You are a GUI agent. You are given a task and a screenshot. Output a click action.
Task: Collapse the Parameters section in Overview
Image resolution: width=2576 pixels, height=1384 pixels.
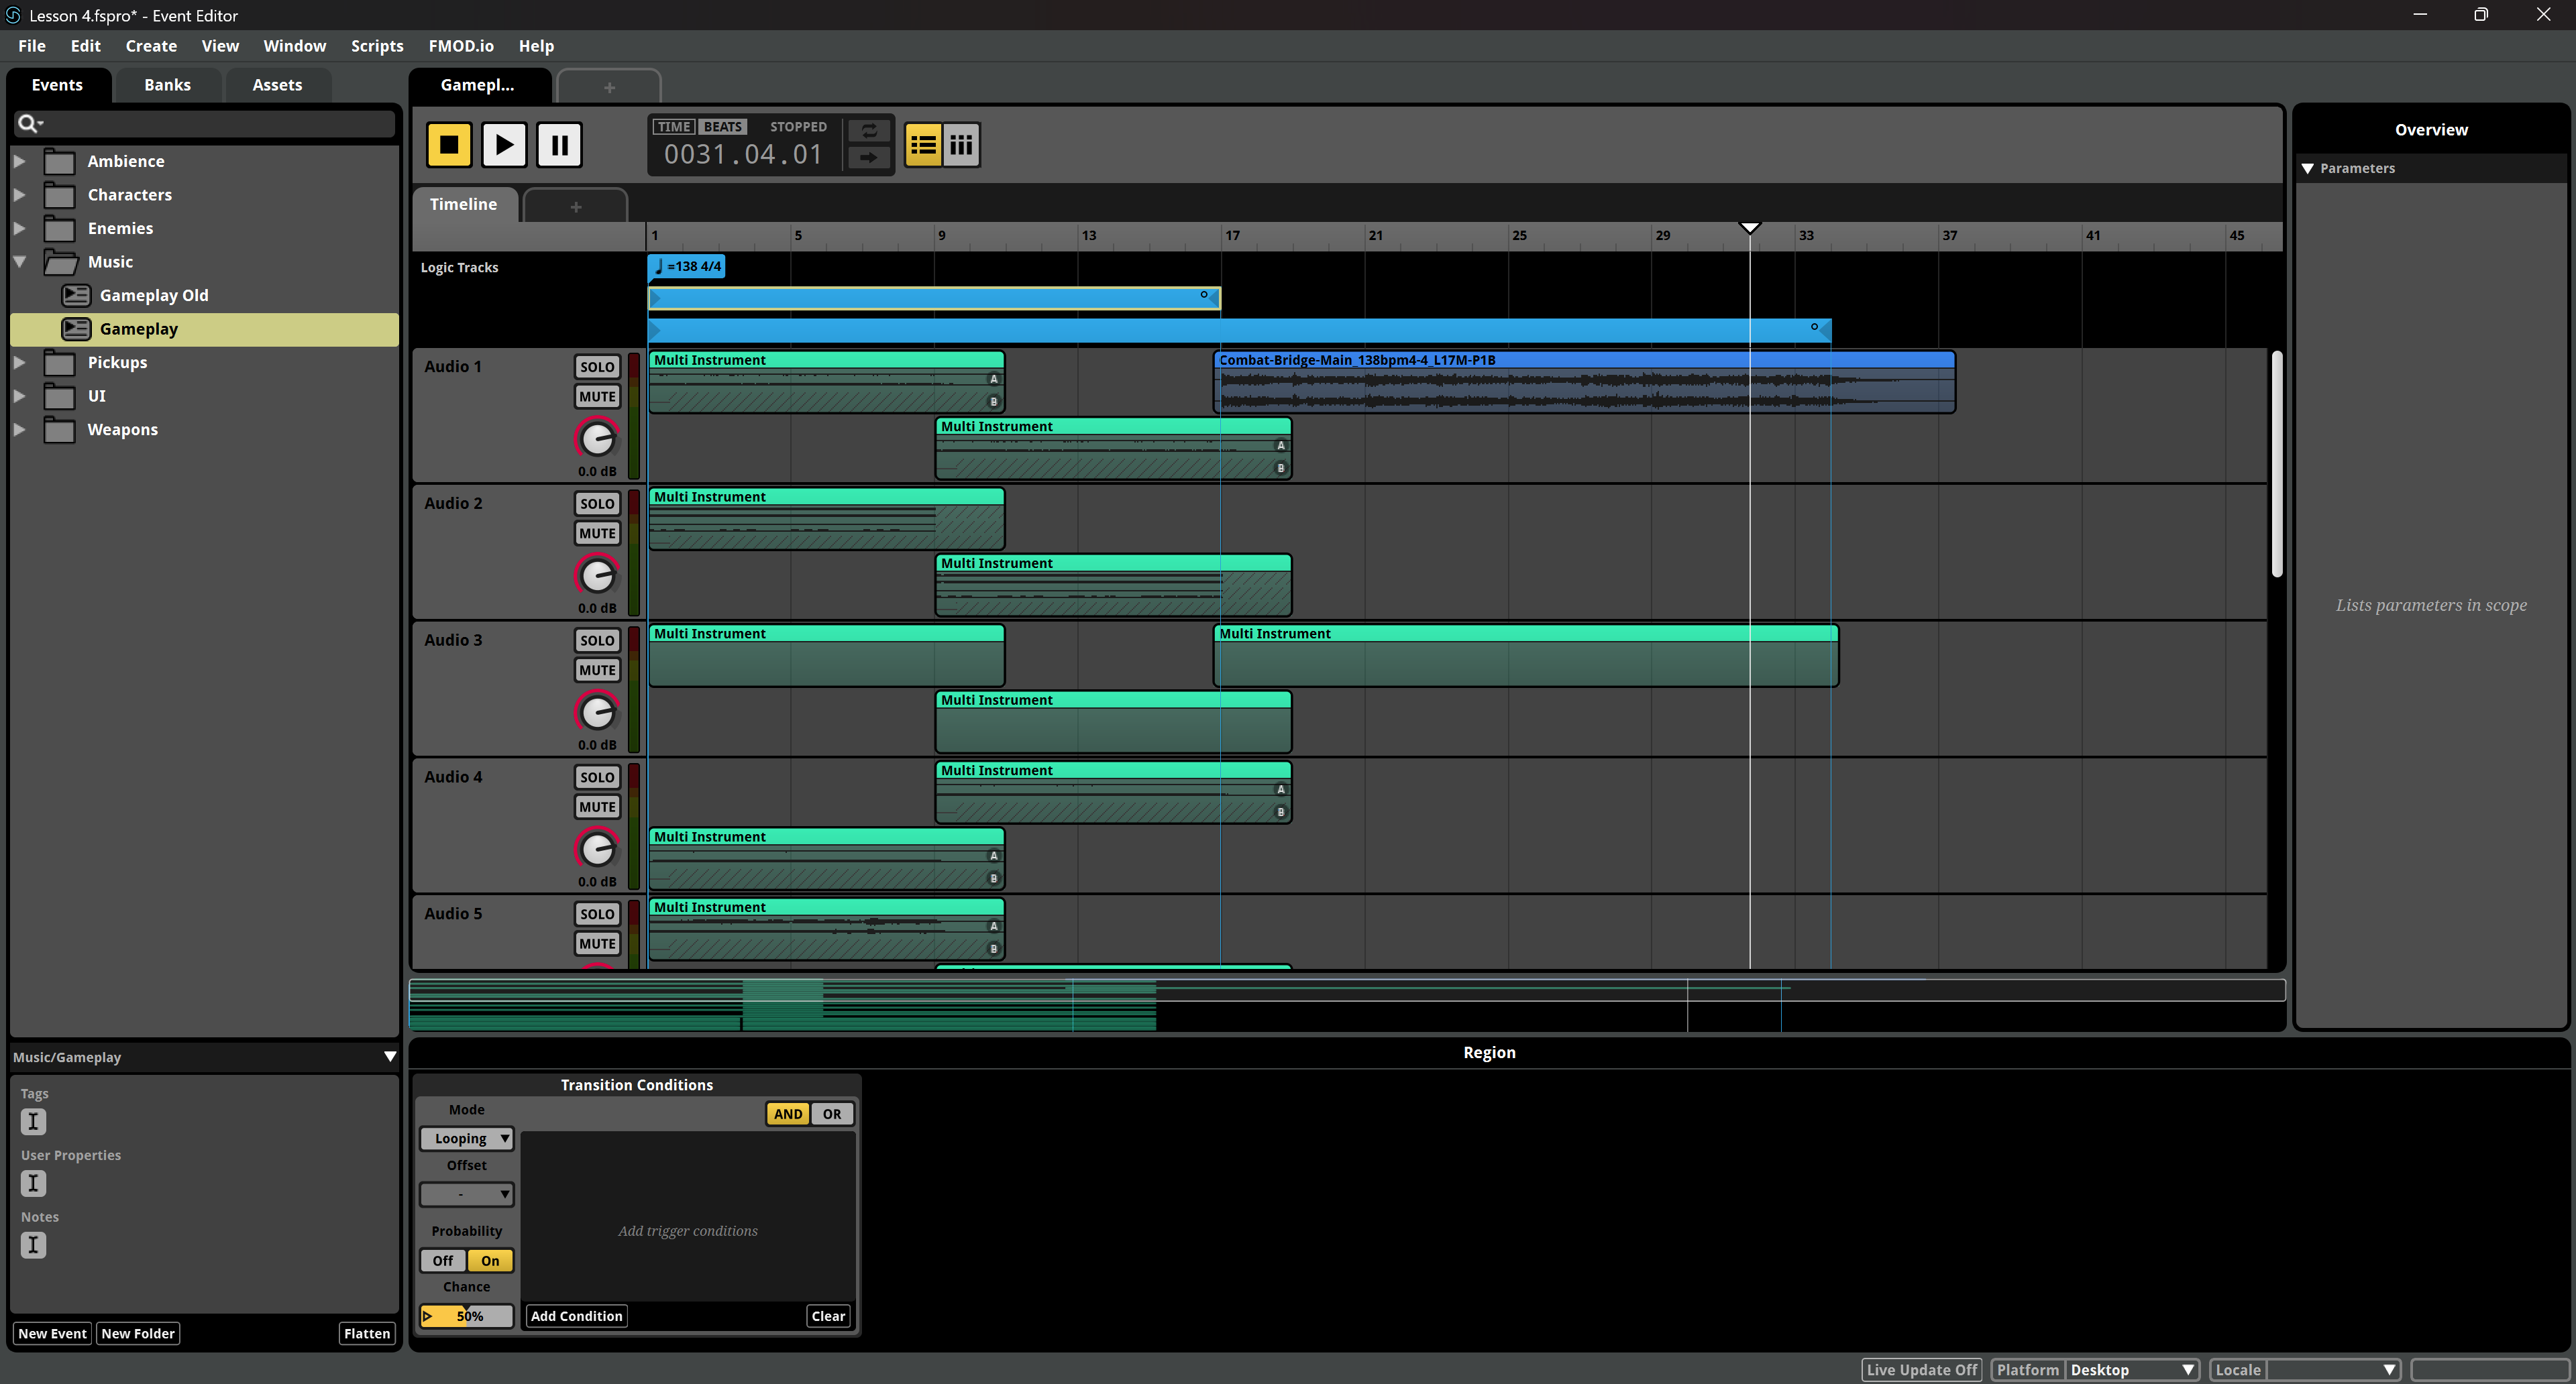coord(2308,169)
